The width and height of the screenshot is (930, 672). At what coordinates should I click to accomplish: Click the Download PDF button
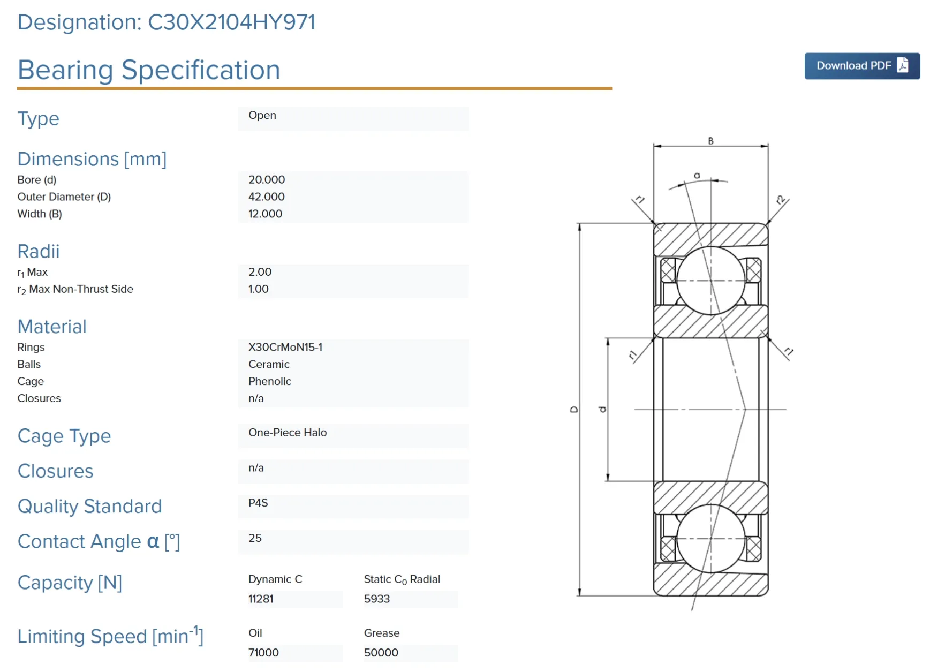pyautogui.click(x=861, y=66)
